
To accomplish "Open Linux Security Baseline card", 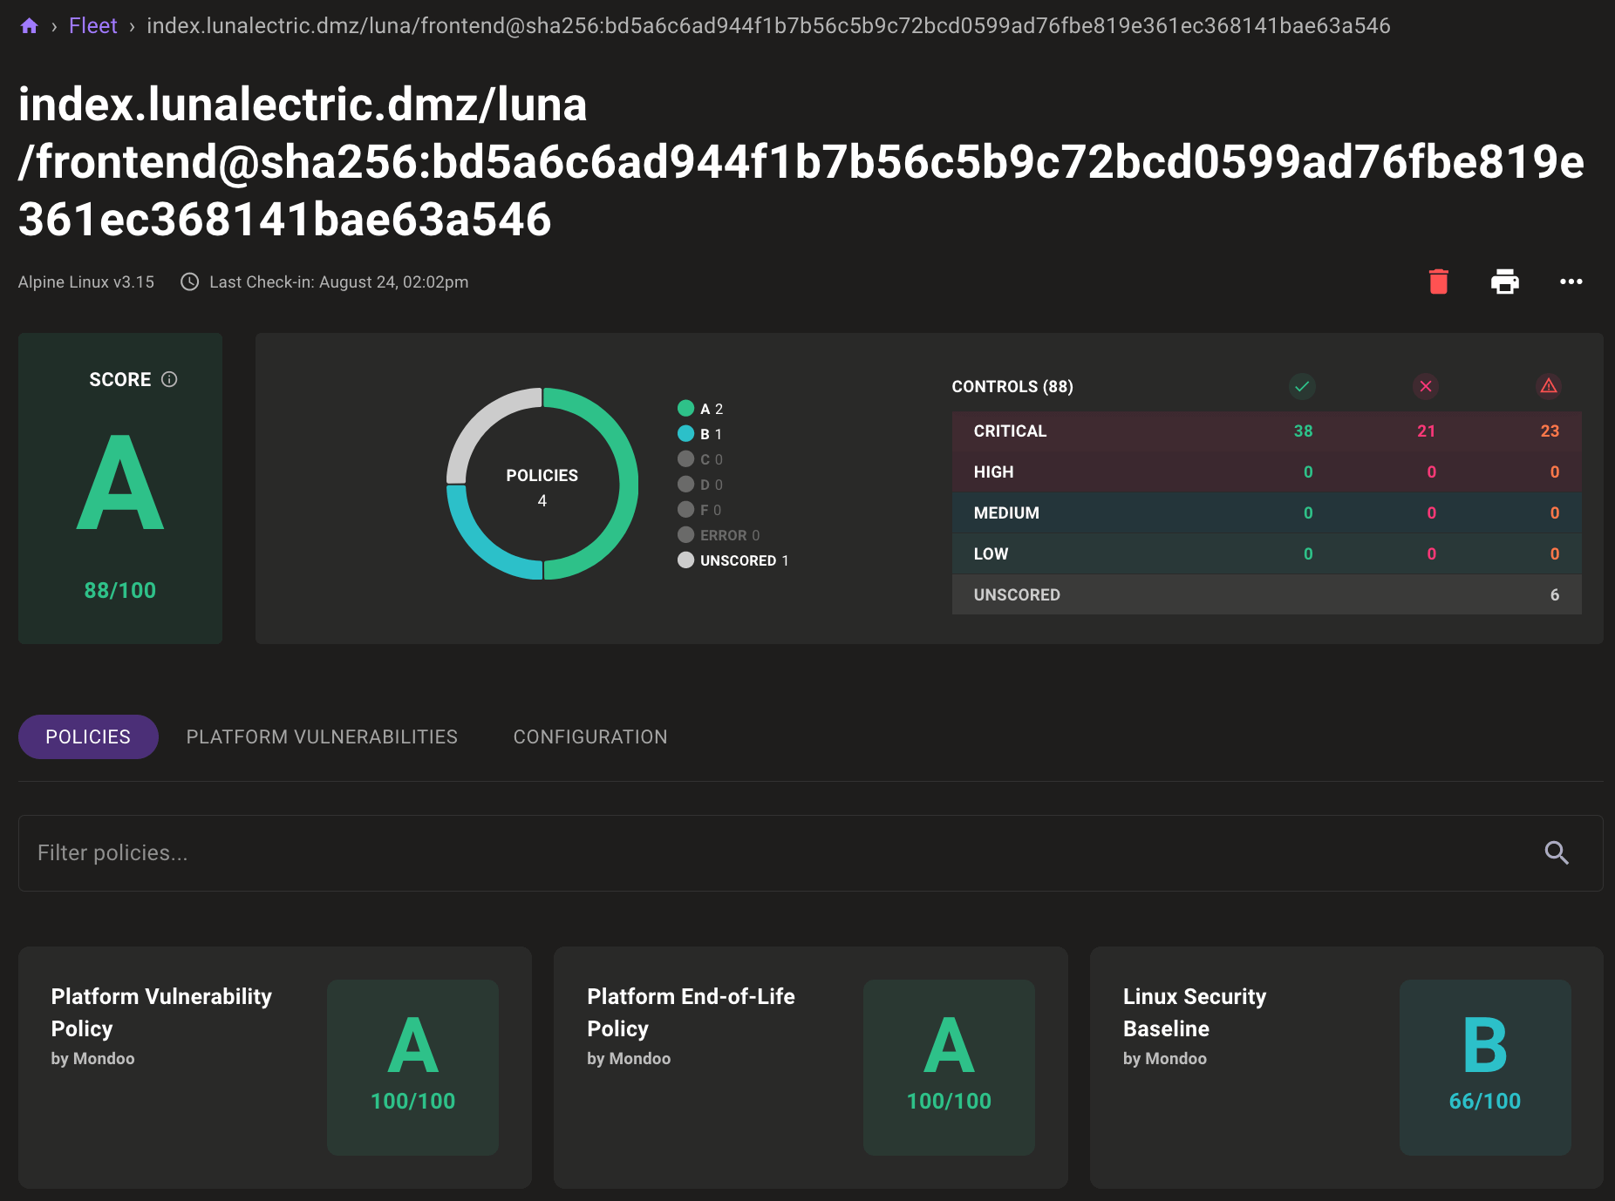I will click(x=1346, y=1067).
